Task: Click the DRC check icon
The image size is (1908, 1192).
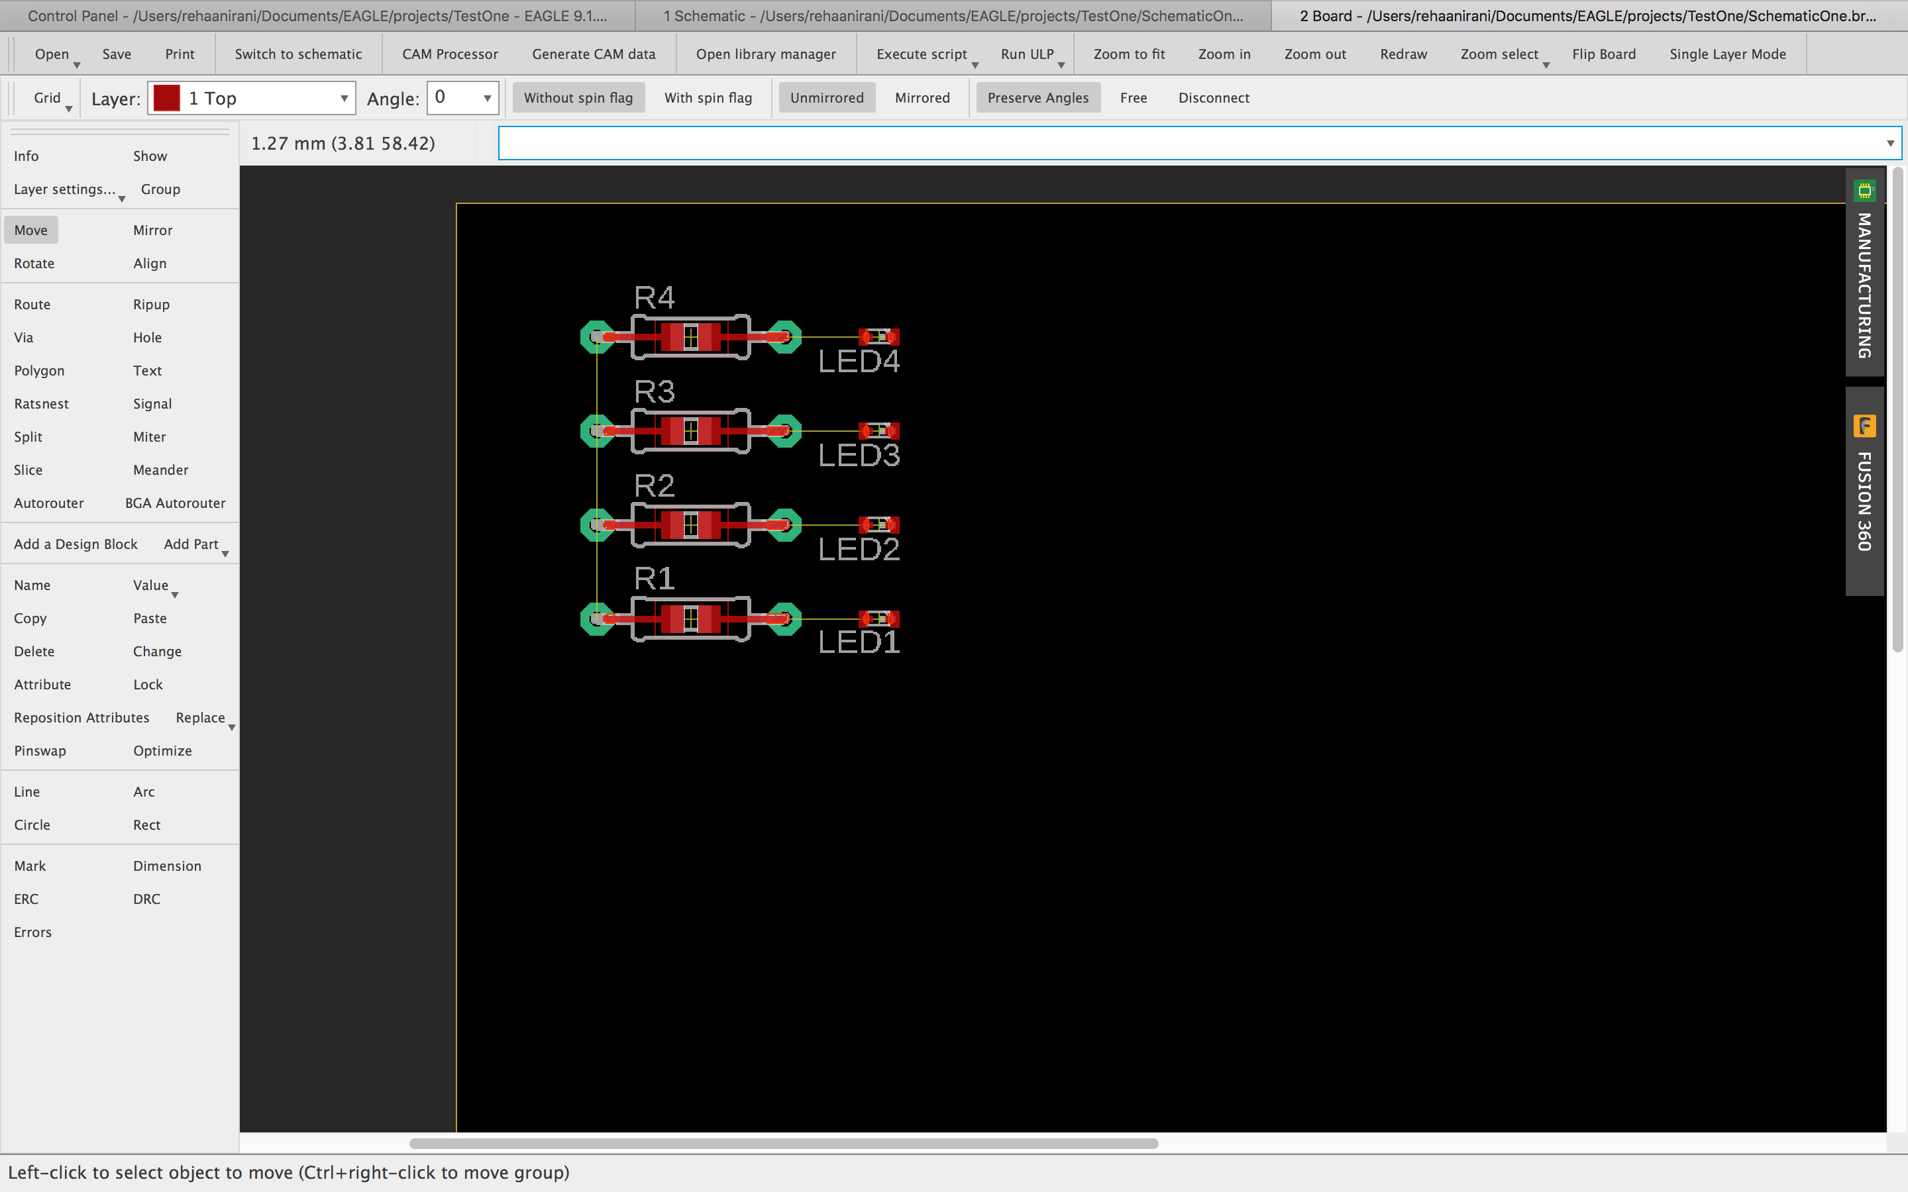Action: tap(146, 898)
